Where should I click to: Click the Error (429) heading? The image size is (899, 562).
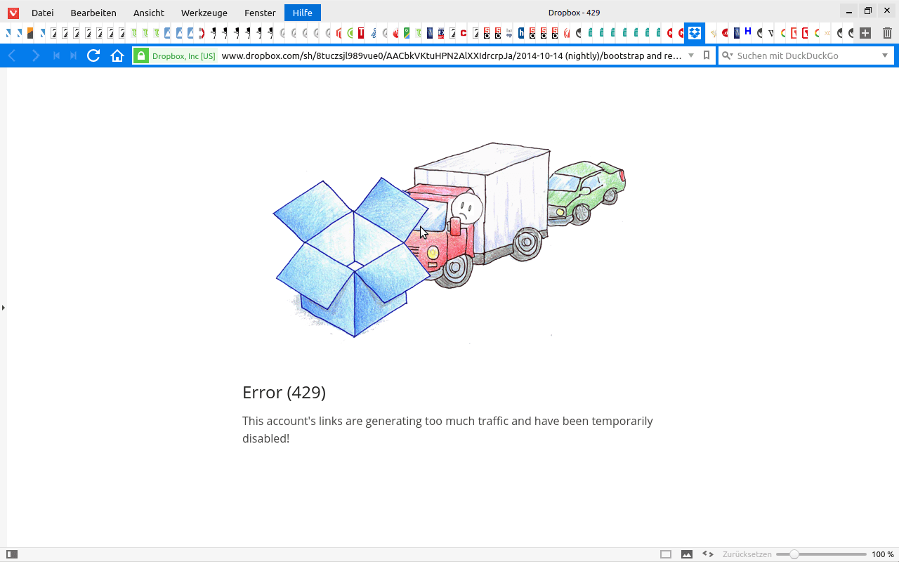[284, 392]
